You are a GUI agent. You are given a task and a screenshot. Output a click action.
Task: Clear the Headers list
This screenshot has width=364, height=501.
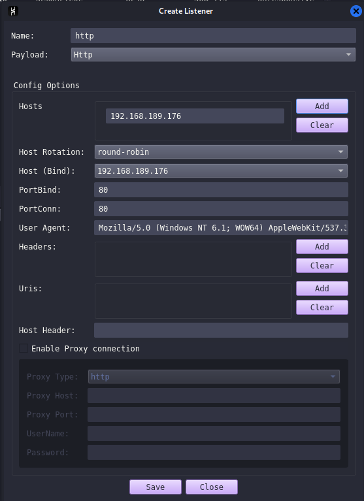coord(322,265)
